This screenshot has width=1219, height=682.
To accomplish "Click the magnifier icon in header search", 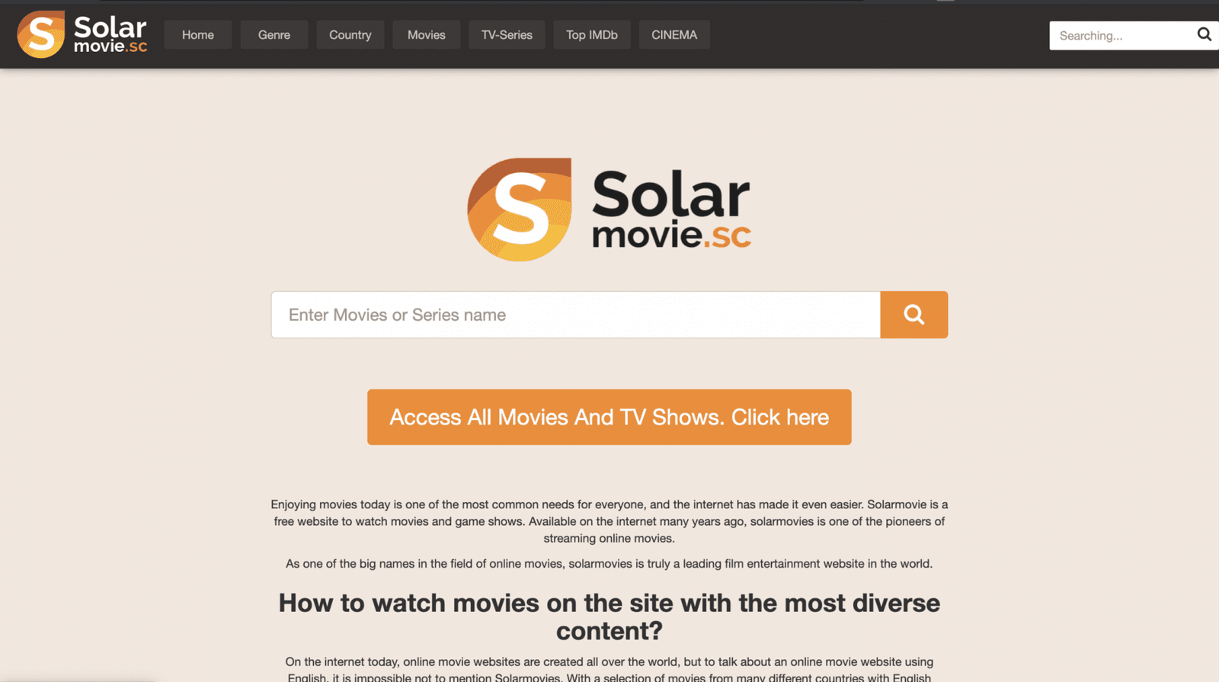I will tap(1204, 34).
